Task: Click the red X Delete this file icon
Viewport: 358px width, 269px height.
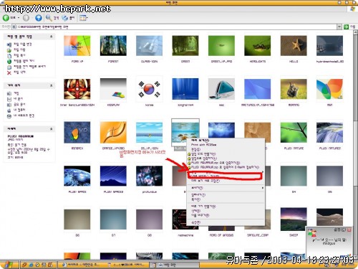Action: pos(9,72)
